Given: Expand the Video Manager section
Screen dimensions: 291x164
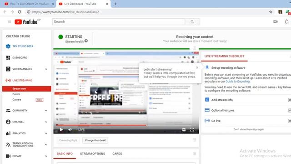Looking at the screenshot, I should (x=46, y=69).
